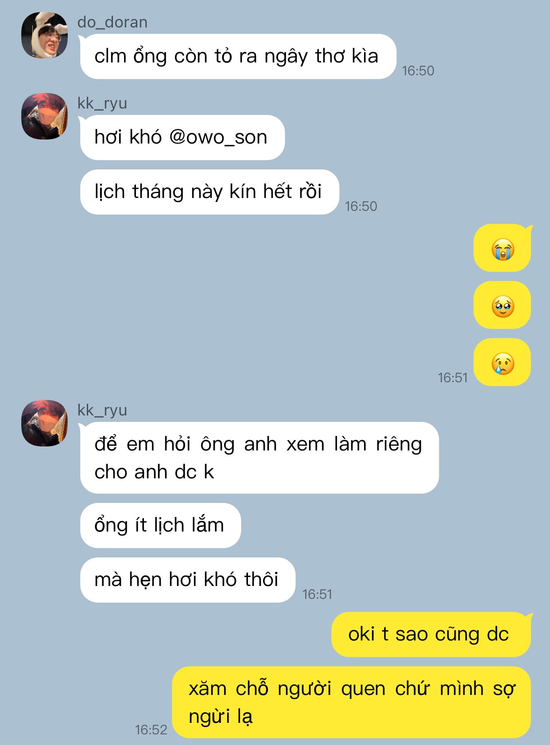Tap the do_doran username label
550x745 pixels.
[x=112, y=22]
